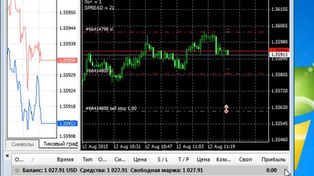Click the white 1.55913 bid label on main chart axis
This screenshot has height=176, width=314.
pyautogui.click(x=279, y=55)
